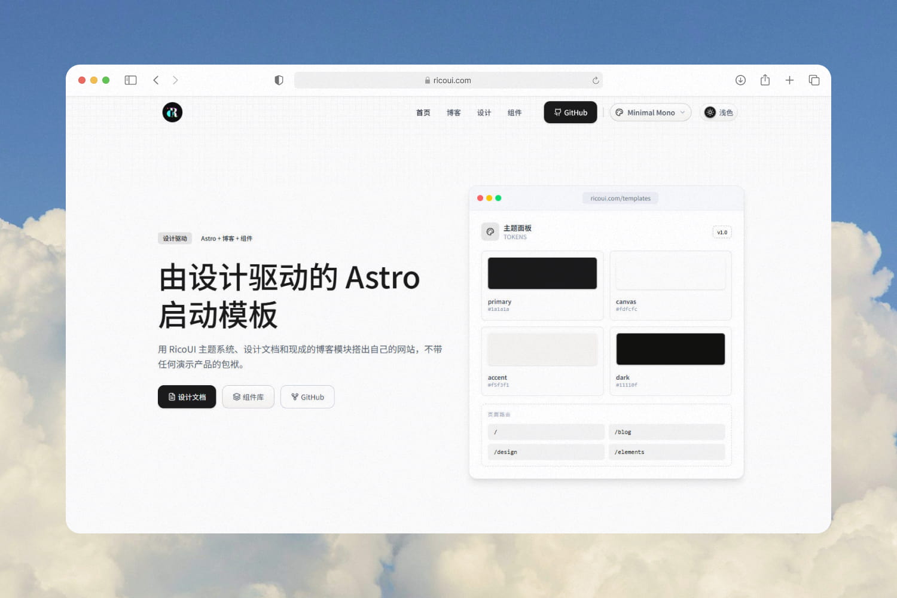Click the /design route entry

click(x=546, y=452)
